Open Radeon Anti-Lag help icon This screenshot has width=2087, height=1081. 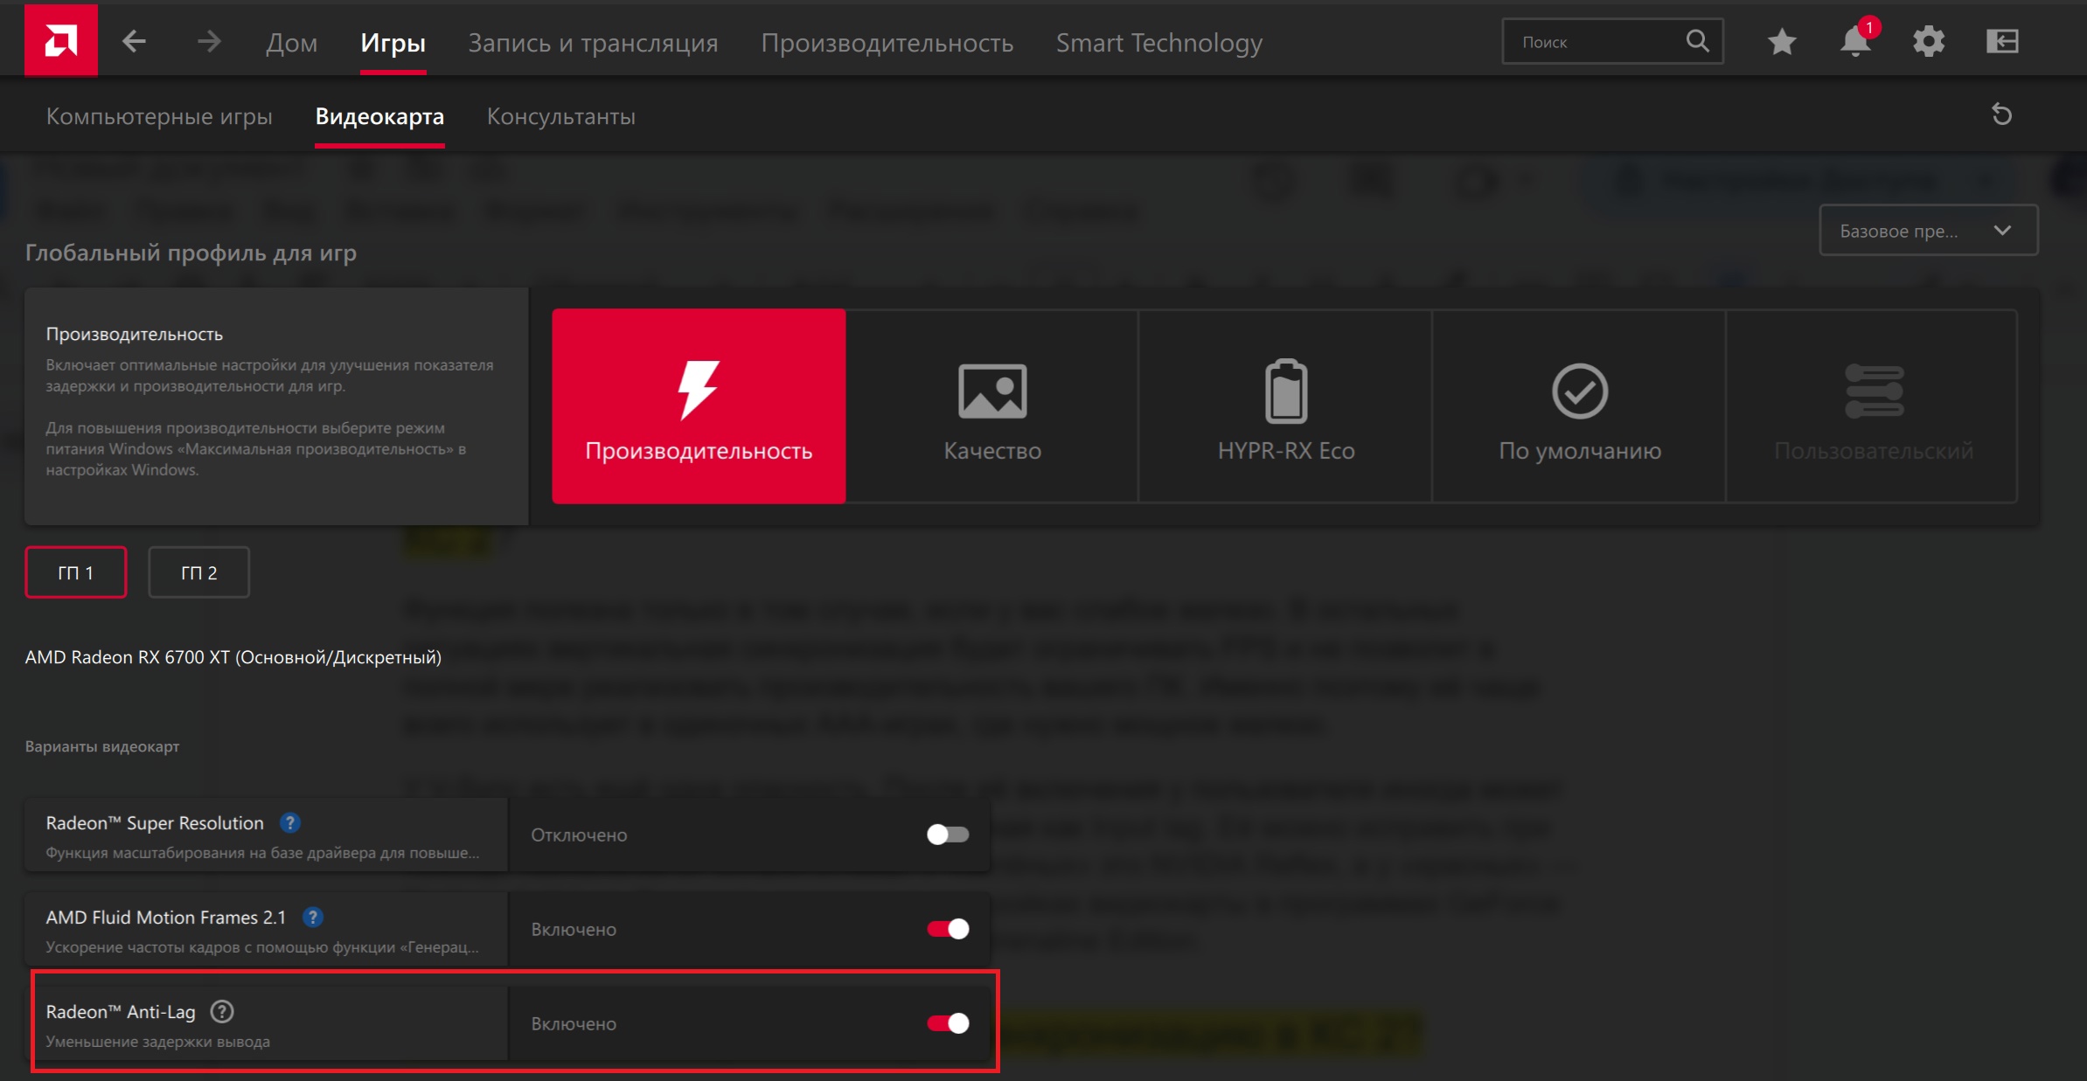[223, 1011]
